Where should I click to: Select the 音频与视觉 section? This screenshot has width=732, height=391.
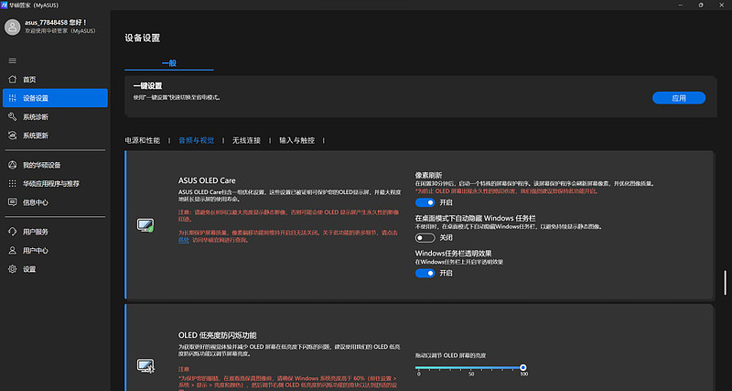click(x=196, y=140)
